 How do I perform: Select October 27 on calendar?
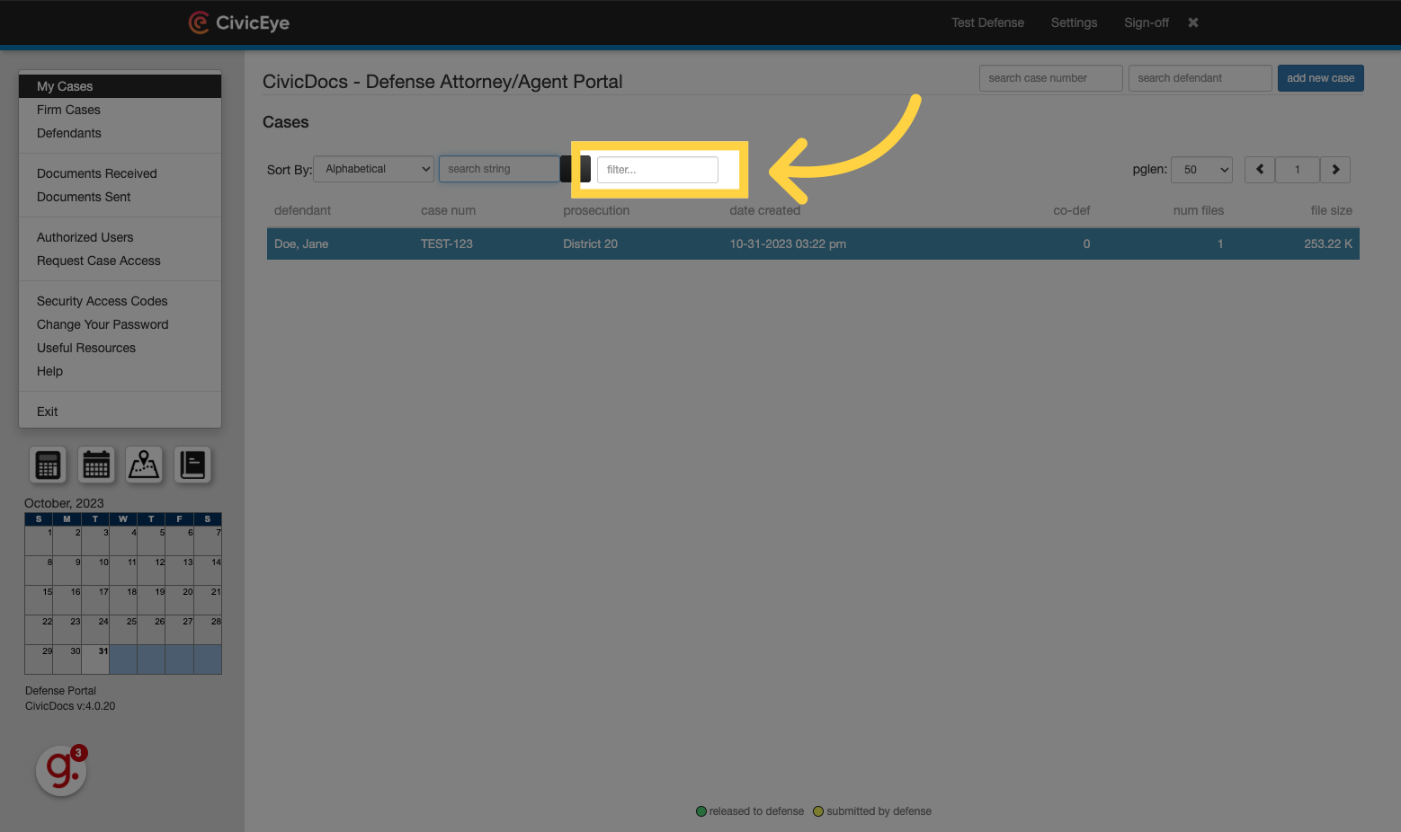(179, 630)
